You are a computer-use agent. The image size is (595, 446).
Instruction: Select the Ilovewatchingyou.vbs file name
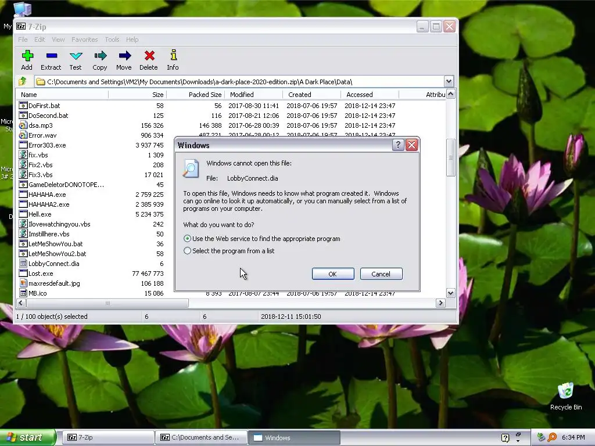[x=59, y=224]
